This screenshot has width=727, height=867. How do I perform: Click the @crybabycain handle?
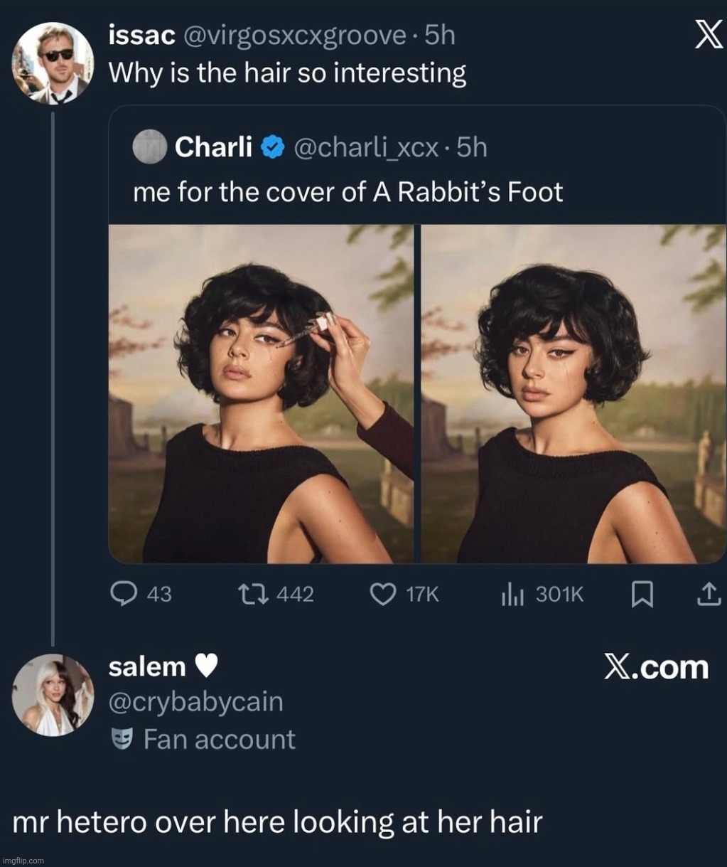tap(195, 702)
